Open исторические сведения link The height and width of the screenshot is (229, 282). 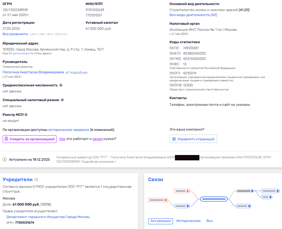click(69, 130)
